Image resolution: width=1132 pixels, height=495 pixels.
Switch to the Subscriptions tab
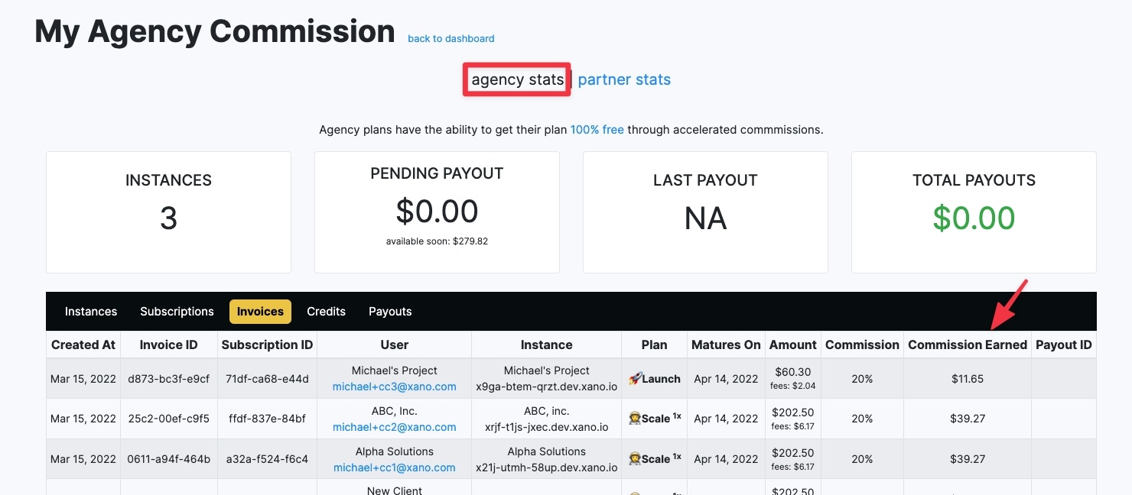[x=177, y=312]
